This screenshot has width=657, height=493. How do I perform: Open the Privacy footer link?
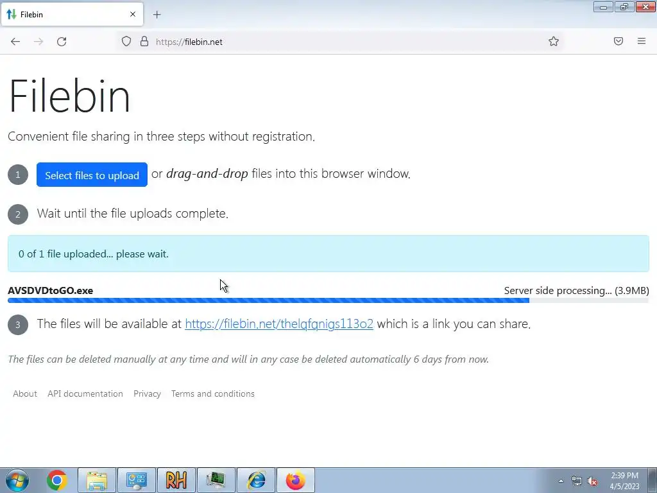click(147, 394)
